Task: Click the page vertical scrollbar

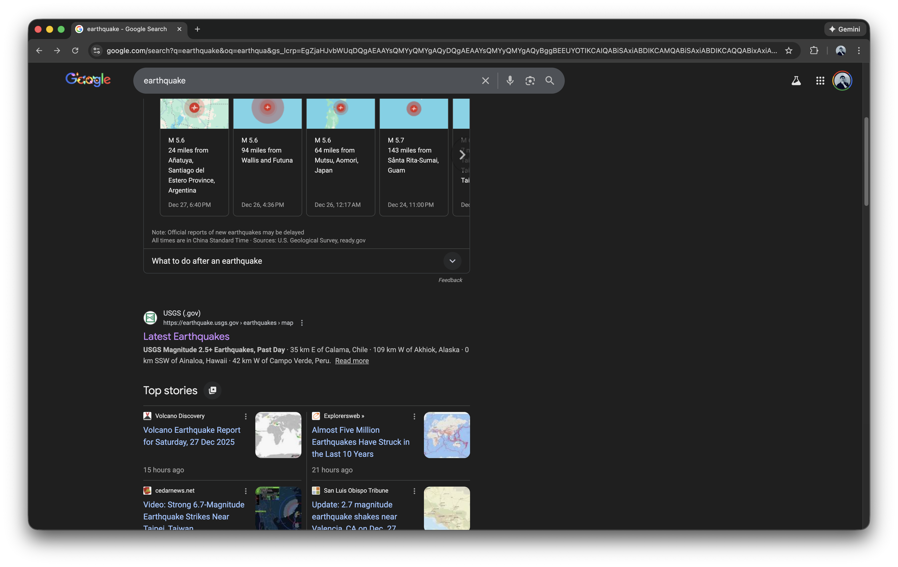Action: (x=866, y=162)
